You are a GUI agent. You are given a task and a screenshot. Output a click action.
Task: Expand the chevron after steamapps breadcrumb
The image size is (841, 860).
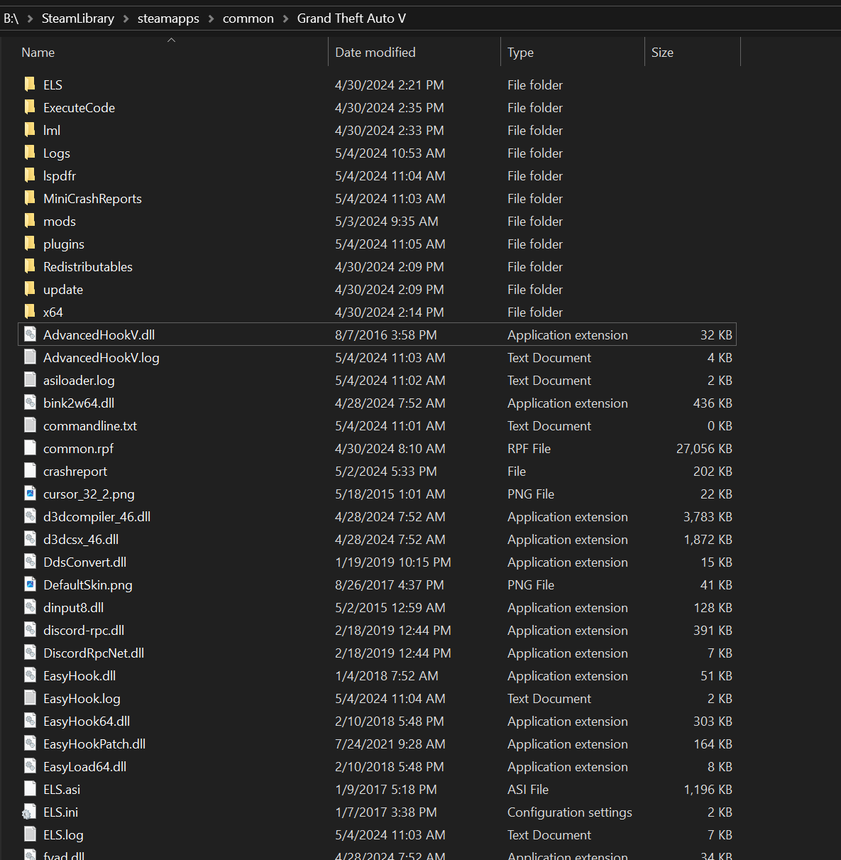pyautogui.click(x=211, y=18)
